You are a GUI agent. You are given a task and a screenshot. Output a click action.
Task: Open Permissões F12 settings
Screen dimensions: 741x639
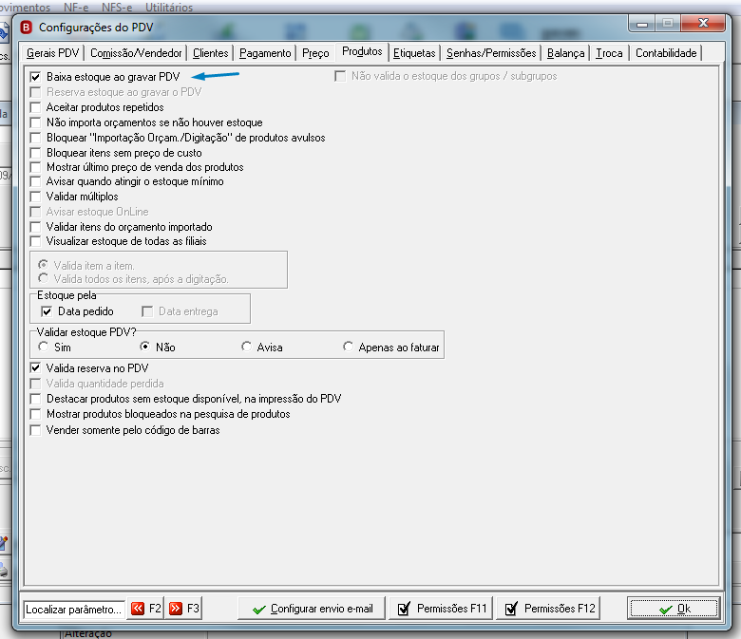[548, 609]
